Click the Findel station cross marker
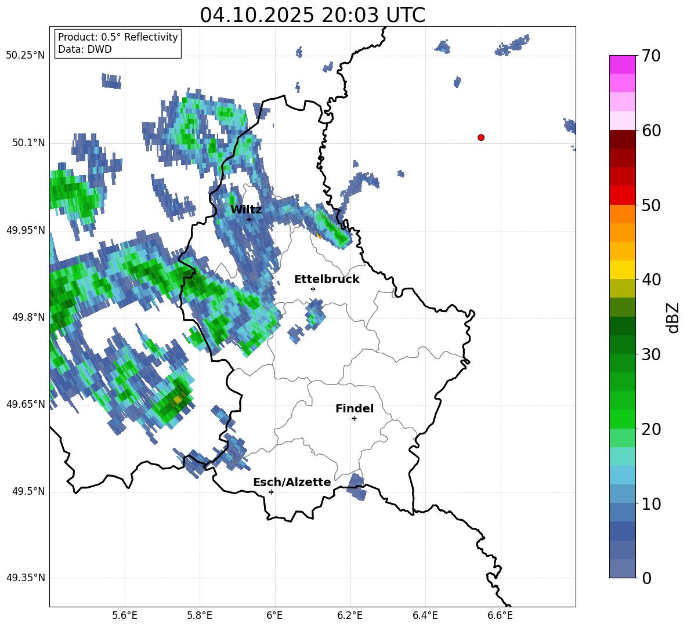 (x=354, y=419)
